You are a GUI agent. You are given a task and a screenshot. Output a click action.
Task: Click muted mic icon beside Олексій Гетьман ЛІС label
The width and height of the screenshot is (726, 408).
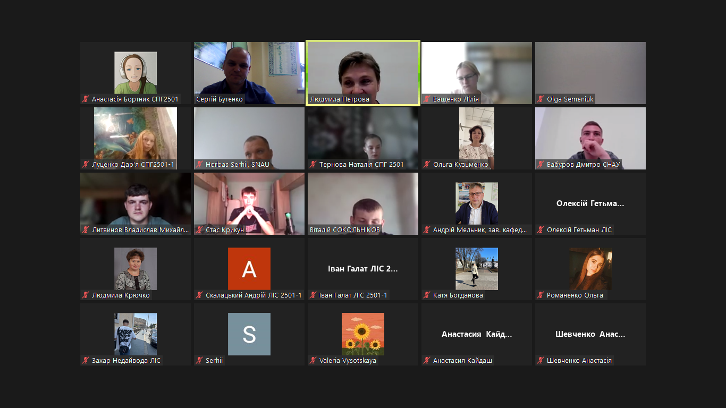(x=540, y=230)
